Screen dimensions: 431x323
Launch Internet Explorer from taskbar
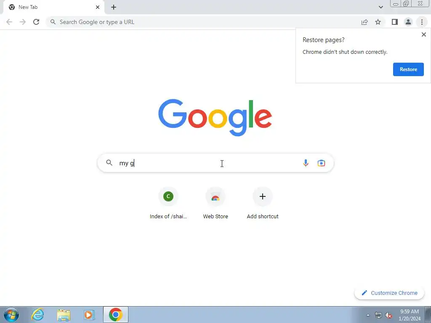pyautogui.click(x=37, y=315)
